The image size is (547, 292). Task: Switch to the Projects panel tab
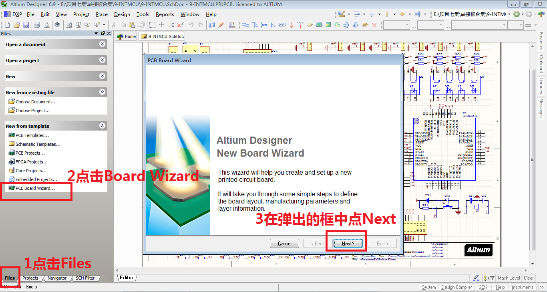30,278
